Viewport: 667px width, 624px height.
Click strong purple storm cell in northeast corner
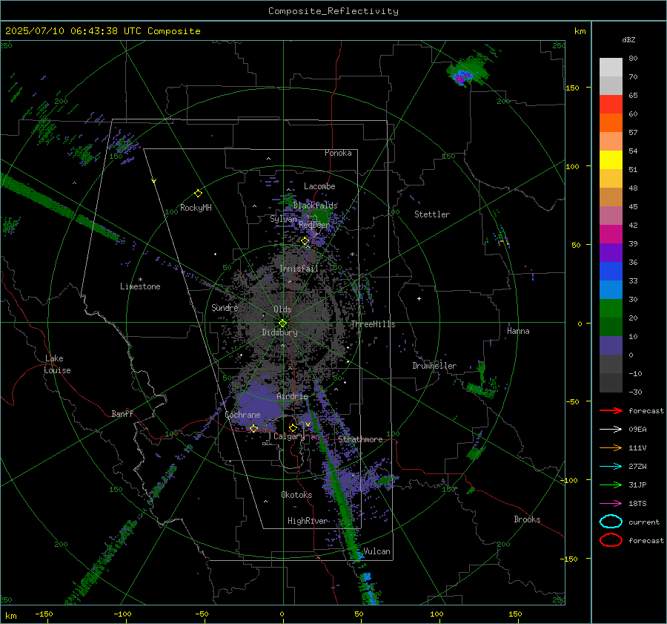click(462, 77)
